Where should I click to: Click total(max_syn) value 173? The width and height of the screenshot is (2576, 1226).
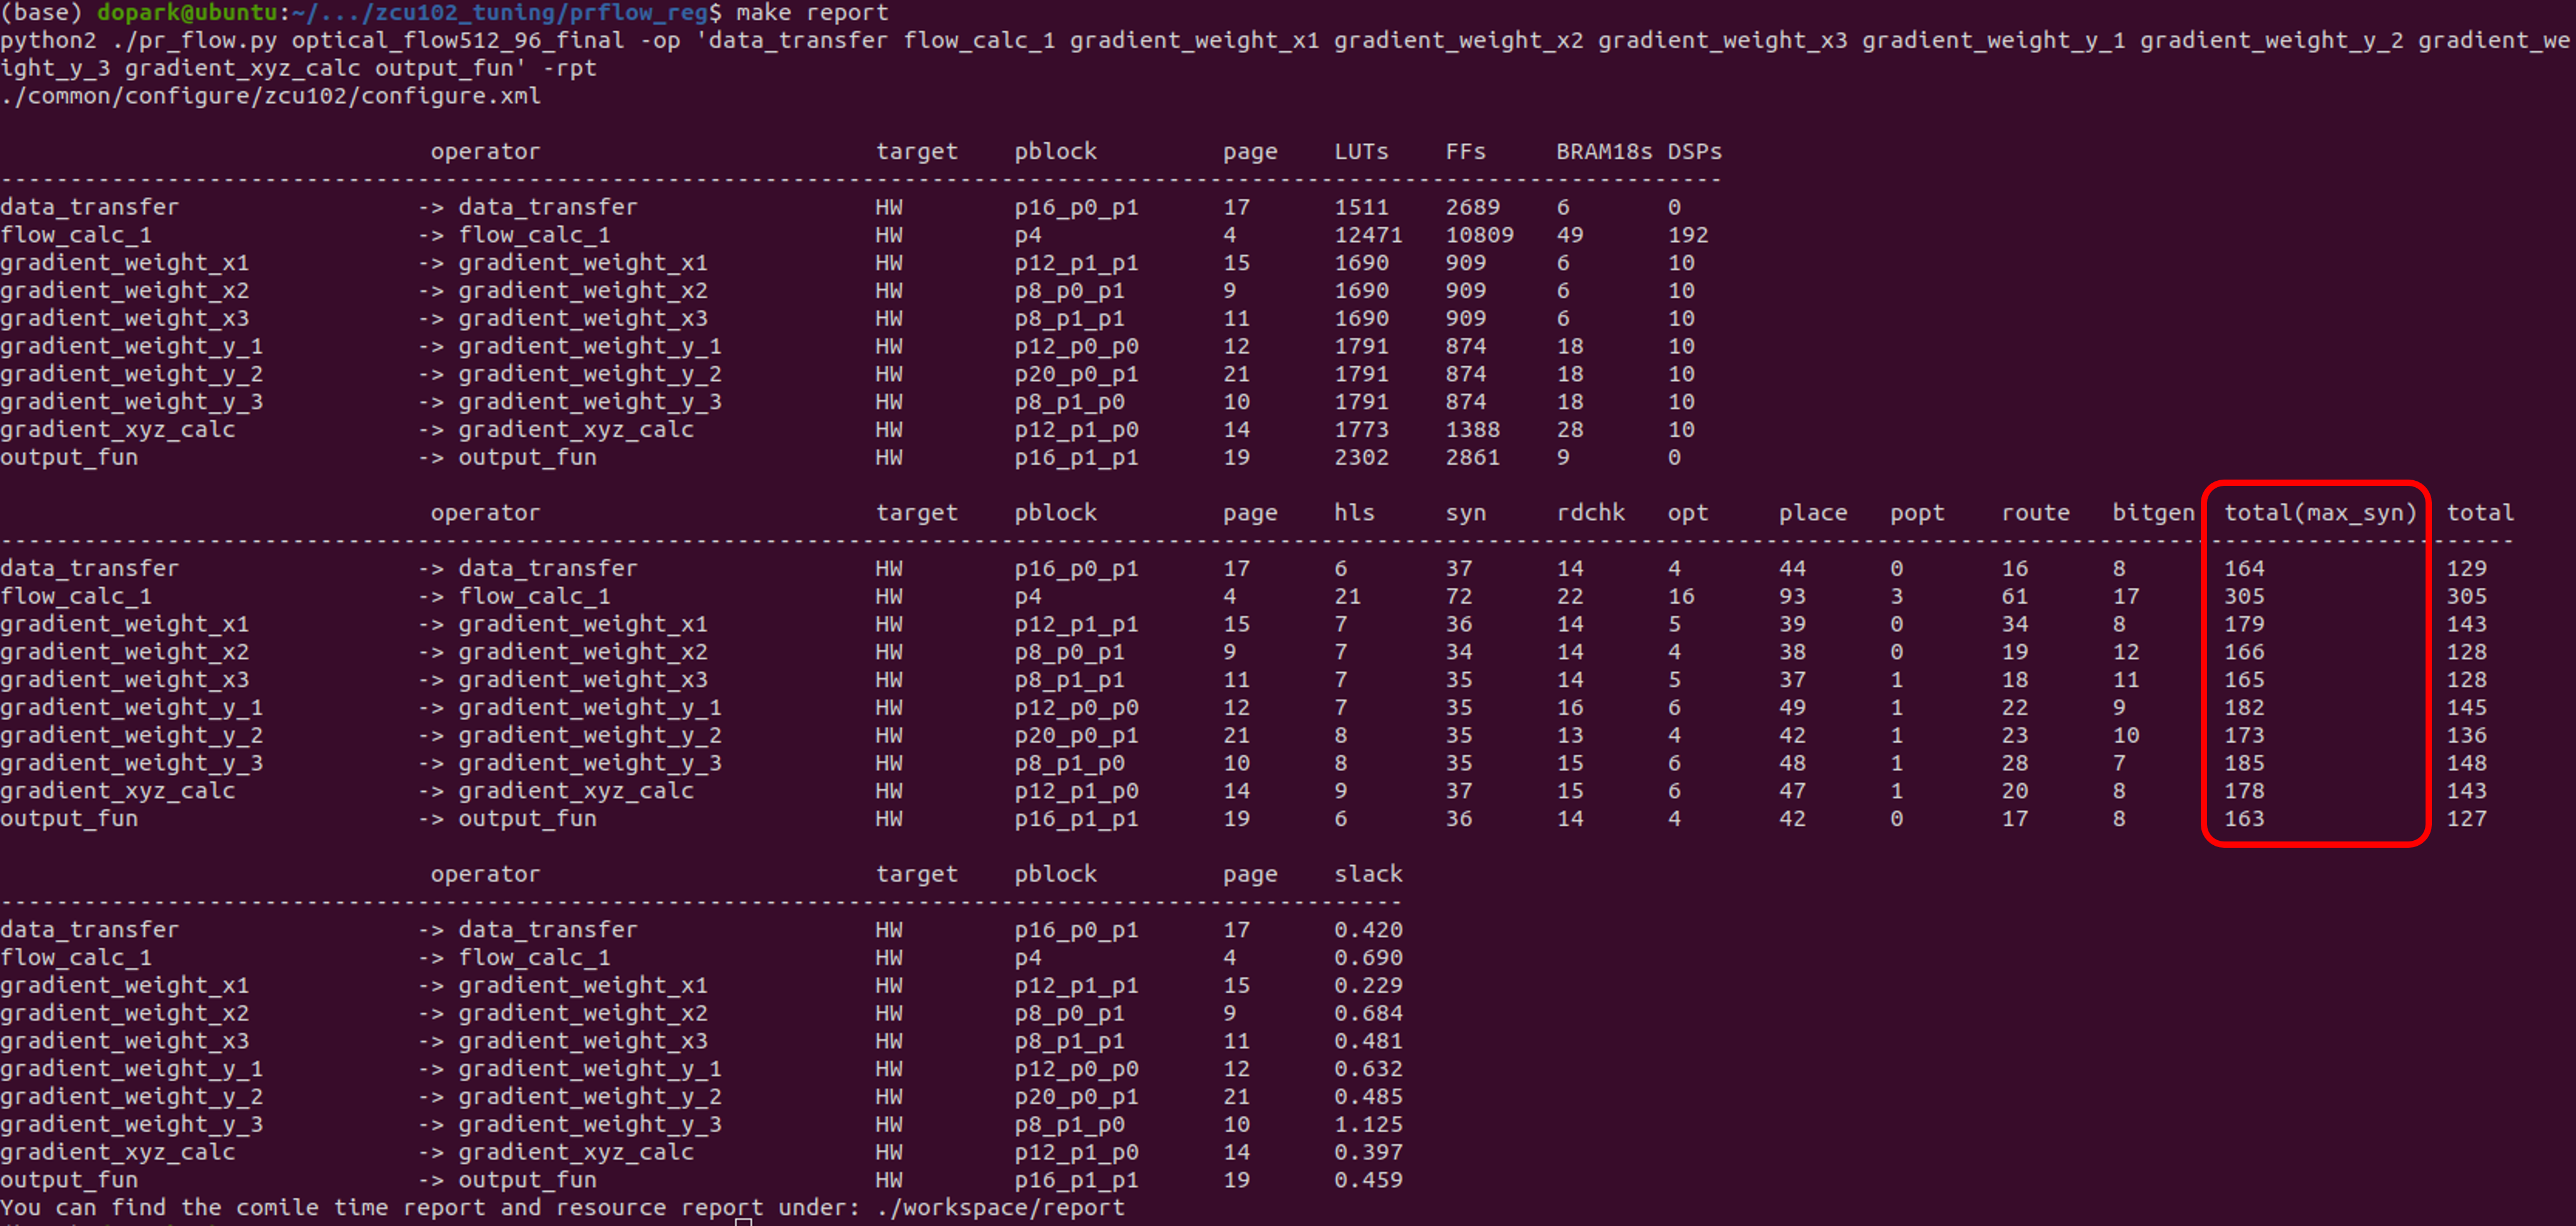pyautogui.click(x=2244, y=735)
